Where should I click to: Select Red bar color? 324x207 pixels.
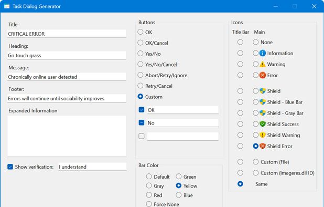tap(149, 195)
